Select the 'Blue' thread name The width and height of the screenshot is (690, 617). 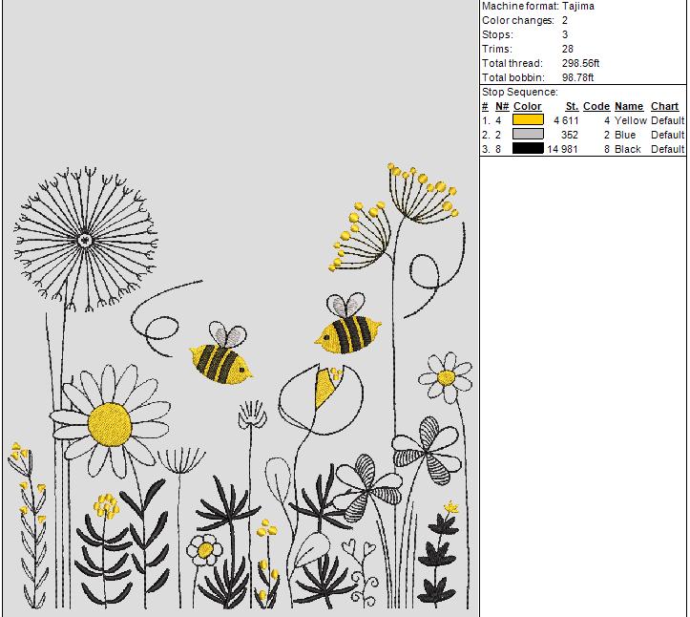[x=625, y=135]
